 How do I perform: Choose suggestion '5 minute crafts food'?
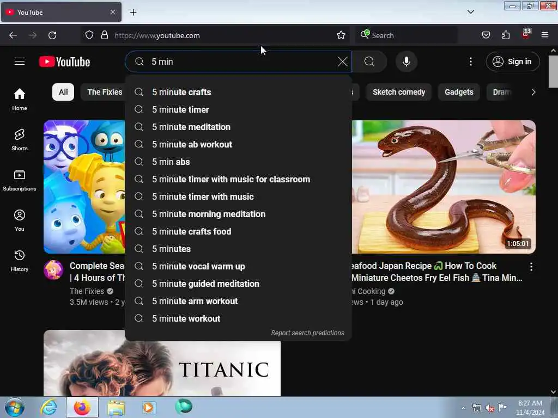(x=239, y=231)
